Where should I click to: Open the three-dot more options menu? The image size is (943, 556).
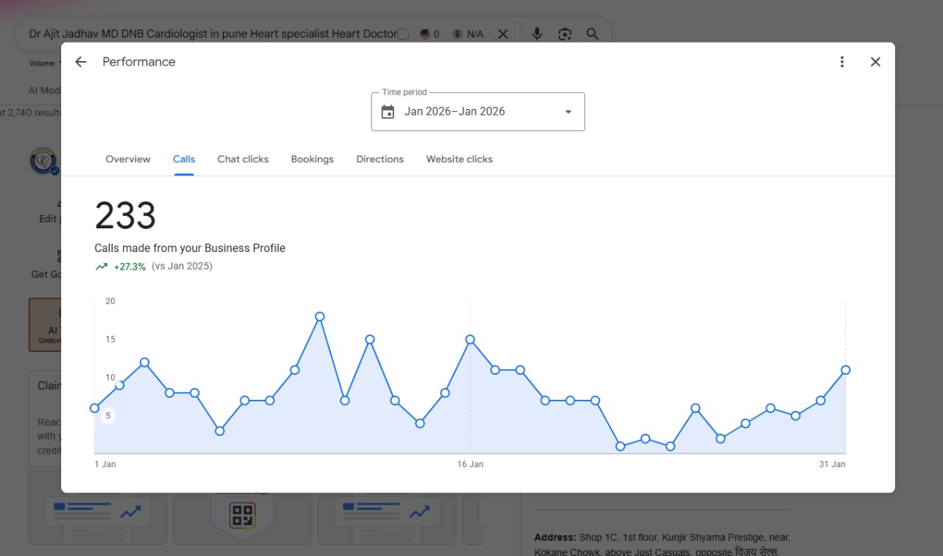[842, 62]
